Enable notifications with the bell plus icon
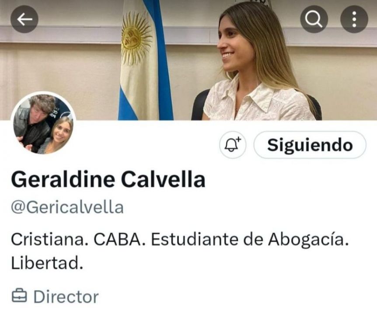Screen dimensions: 377x310 tap(233, 145)
